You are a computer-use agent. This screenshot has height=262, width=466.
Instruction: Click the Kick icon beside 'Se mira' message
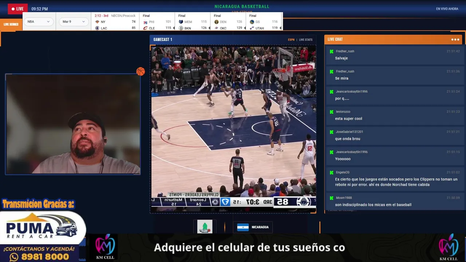(331, 71)
